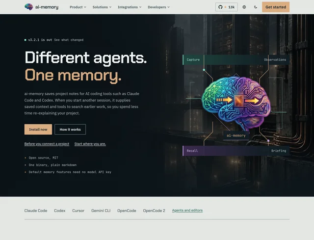Click the ai-memory brain logo icon
This screenshot has width=314, height=240.
(x=28, y=7)
